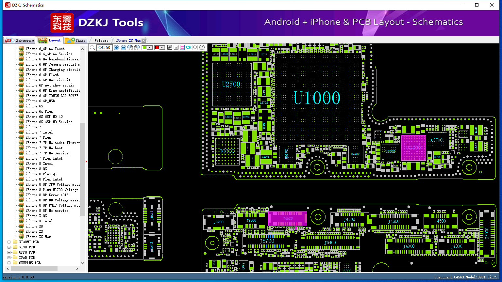
Task: Select the J6400 connector on the board
Action: click(330, 243)
